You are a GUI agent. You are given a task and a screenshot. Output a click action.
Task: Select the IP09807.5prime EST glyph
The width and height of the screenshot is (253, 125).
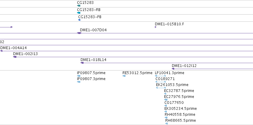tap(78, 76)
